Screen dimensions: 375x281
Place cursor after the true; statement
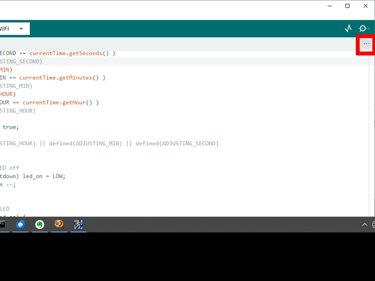[19, 127]
